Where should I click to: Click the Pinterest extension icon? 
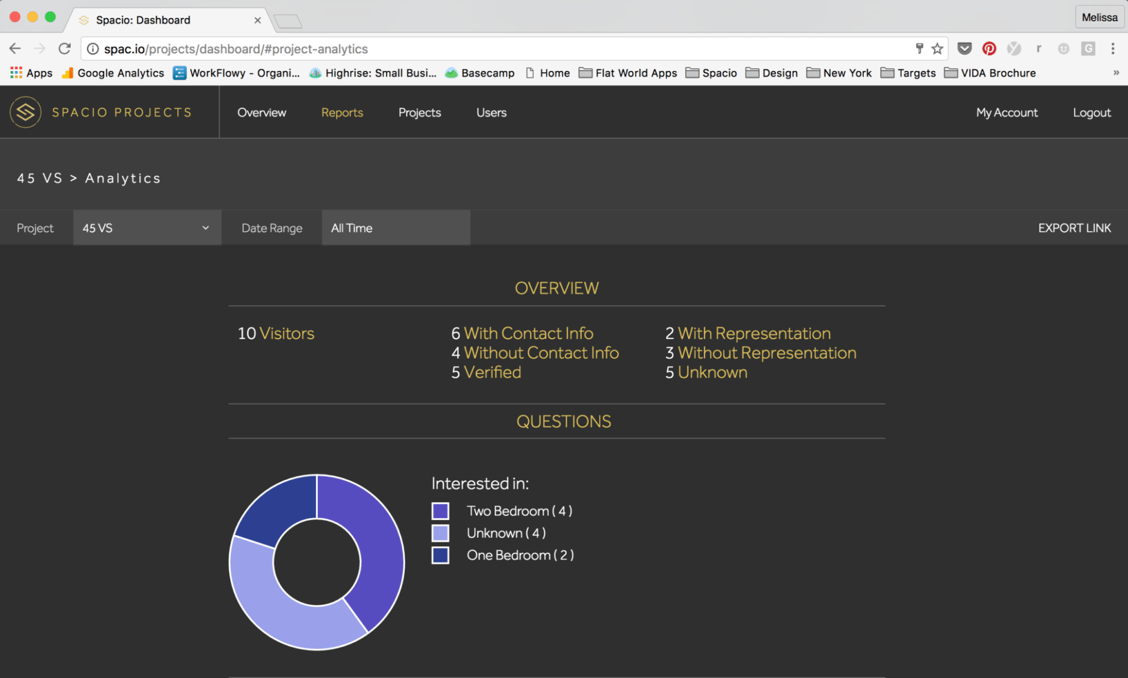tap(989, 49)
